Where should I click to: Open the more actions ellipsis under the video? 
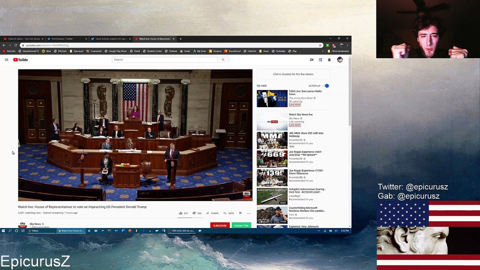(249, 213)
